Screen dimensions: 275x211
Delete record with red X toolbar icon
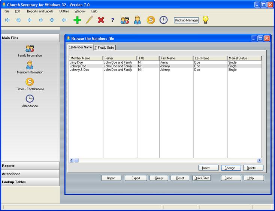[101, 20]
